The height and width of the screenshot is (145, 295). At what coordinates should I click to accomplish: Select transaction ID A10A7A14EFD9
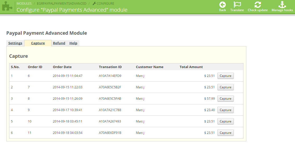pyautogui.click(x=110, y=76)
